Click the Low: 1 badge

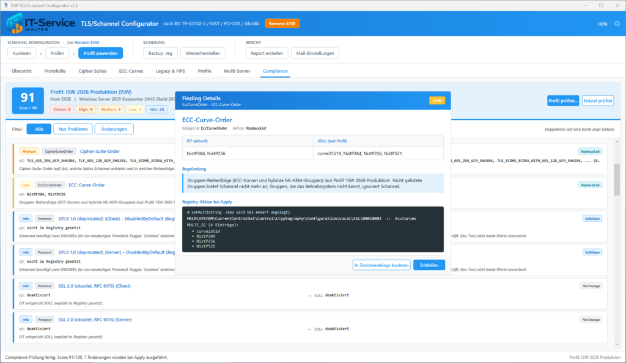point(134,109)
